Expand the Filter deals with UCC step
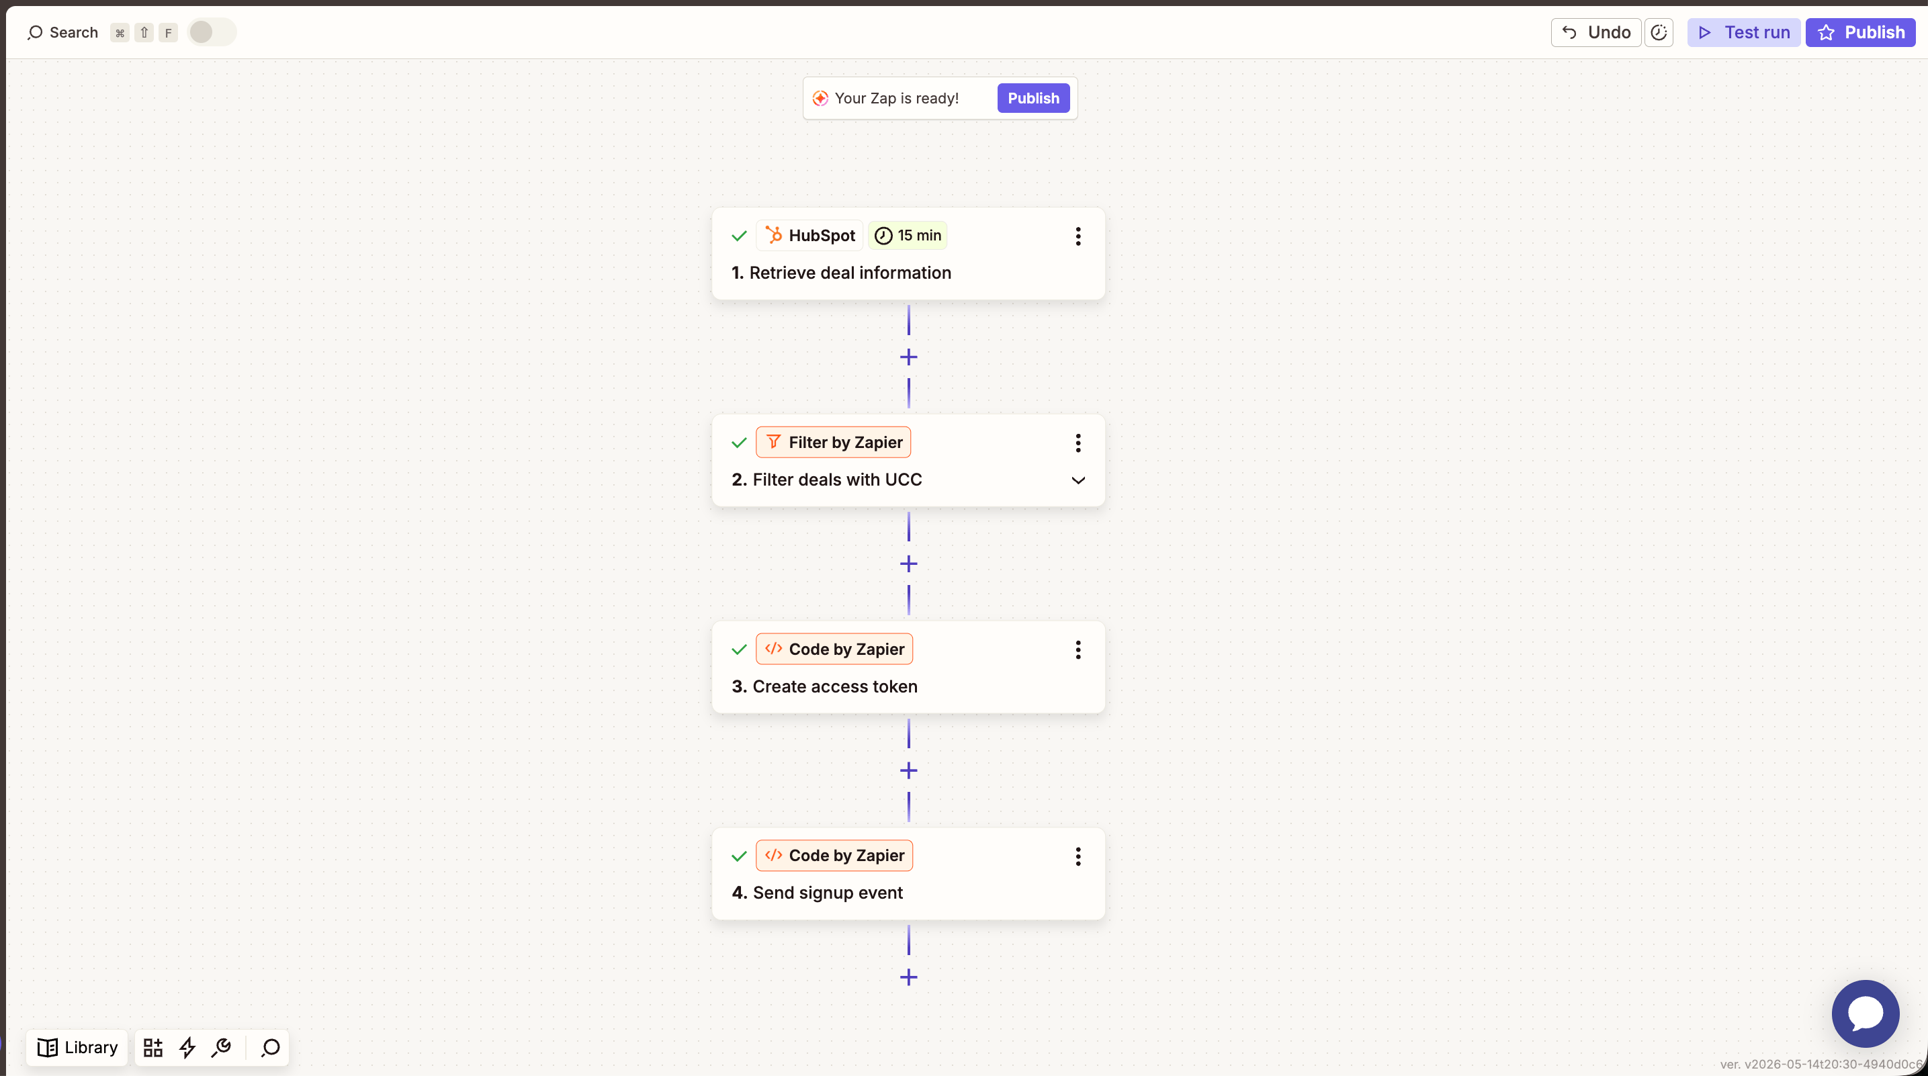Screen dimensions: 1928x1076 click(1078, 480)
